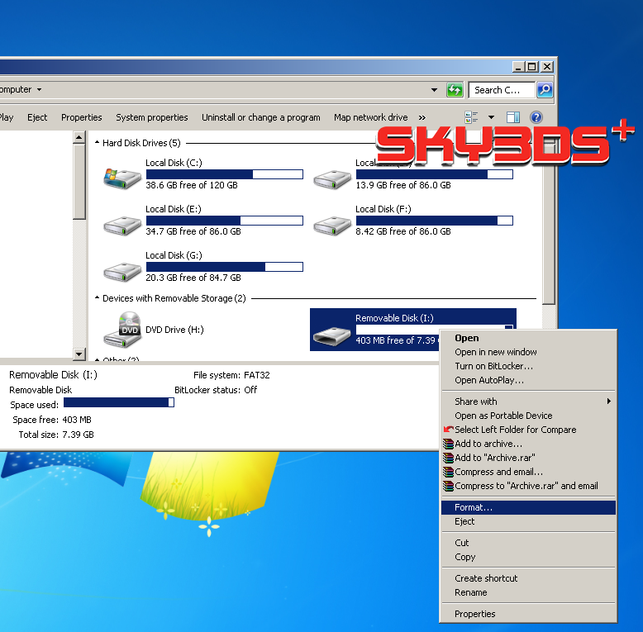Select the Local Disk (F:) drive icon
This screenshot has width=643, height=632.
(331, 225)
